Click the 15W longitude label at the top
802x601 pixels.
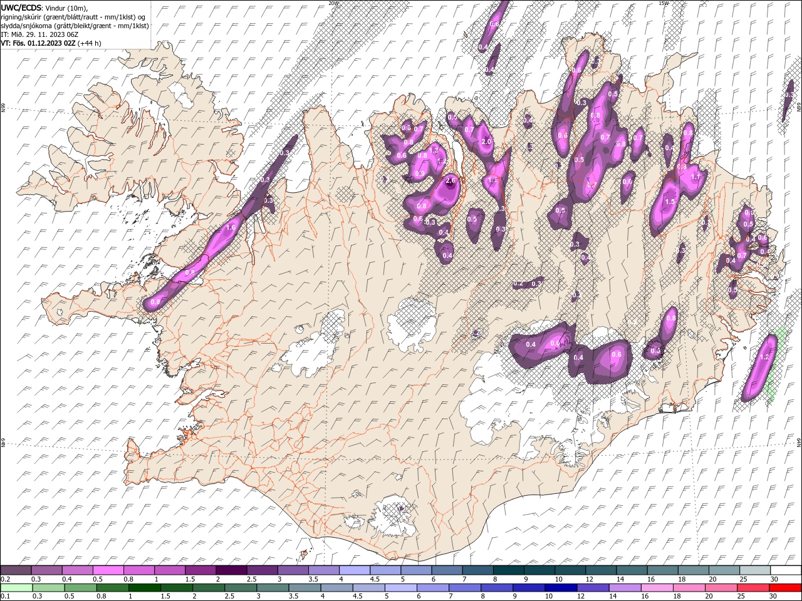click(664, 3)
